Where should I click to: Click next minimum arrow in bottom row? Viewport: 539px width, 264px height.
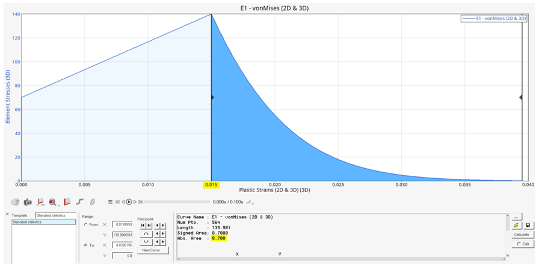pyautogui.click(x=163, y=242)
